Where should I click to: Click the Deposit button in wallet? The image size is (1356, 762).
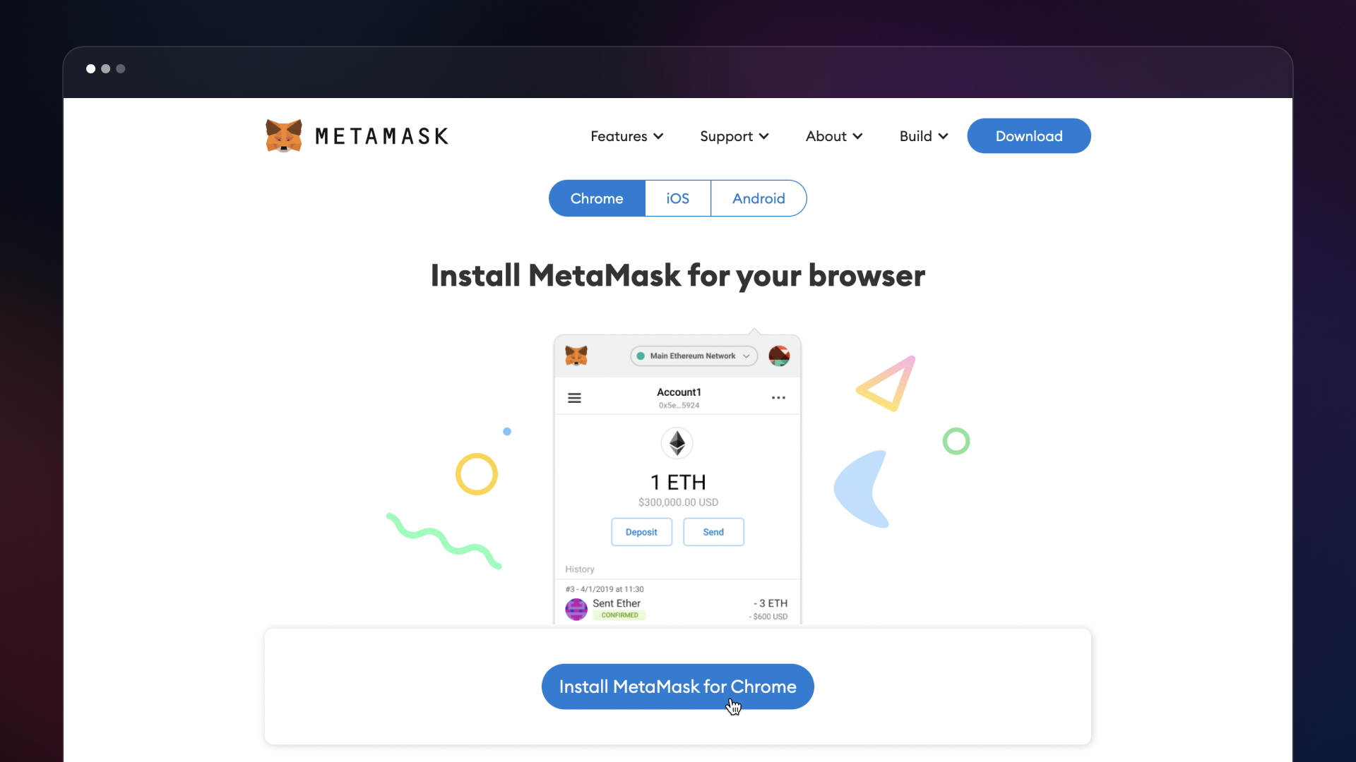pos(641,532)
